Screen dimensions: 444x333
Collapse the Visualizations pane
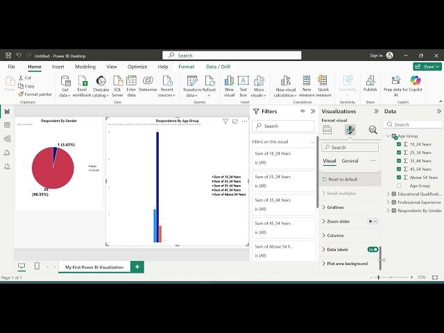click(376, 111)
